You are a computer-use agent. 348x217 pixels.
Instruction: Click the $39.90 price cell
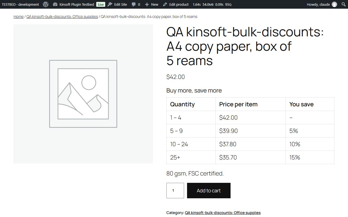point(250,131)
